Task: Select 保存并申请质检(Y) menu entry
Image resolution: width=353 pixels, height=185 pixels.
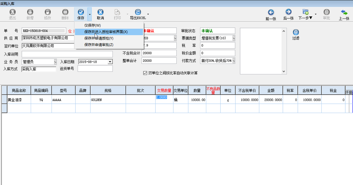Action: [109, 38]
